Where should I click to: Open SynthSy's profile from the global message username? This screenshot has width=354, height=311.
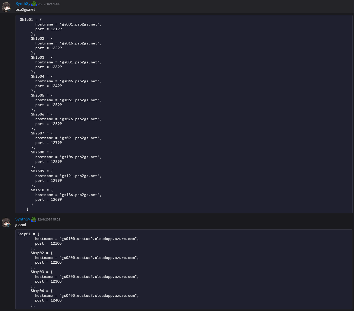pos(23,219)
